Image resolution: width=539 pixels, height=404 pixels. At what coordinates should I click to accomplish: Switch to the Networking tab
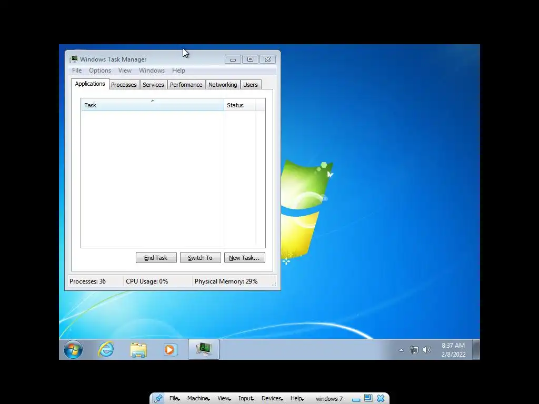223,85
